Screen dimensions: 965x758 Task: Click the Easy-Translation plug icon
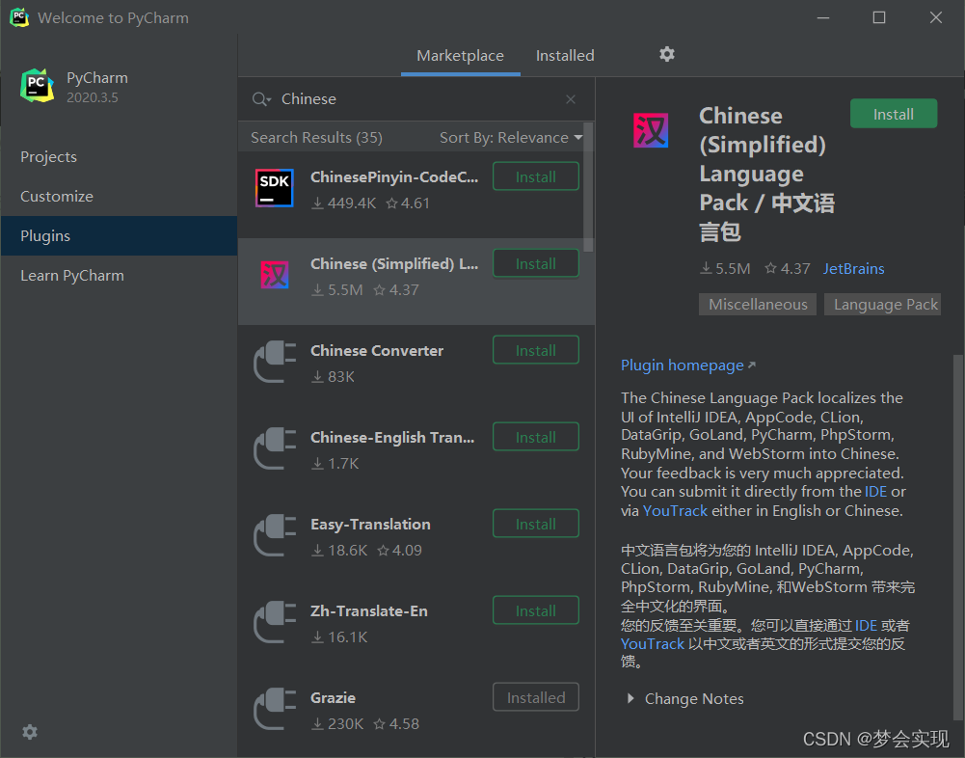275,535
